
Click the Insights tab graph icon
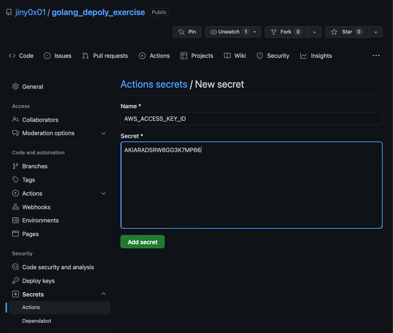(x=303, y=56)
